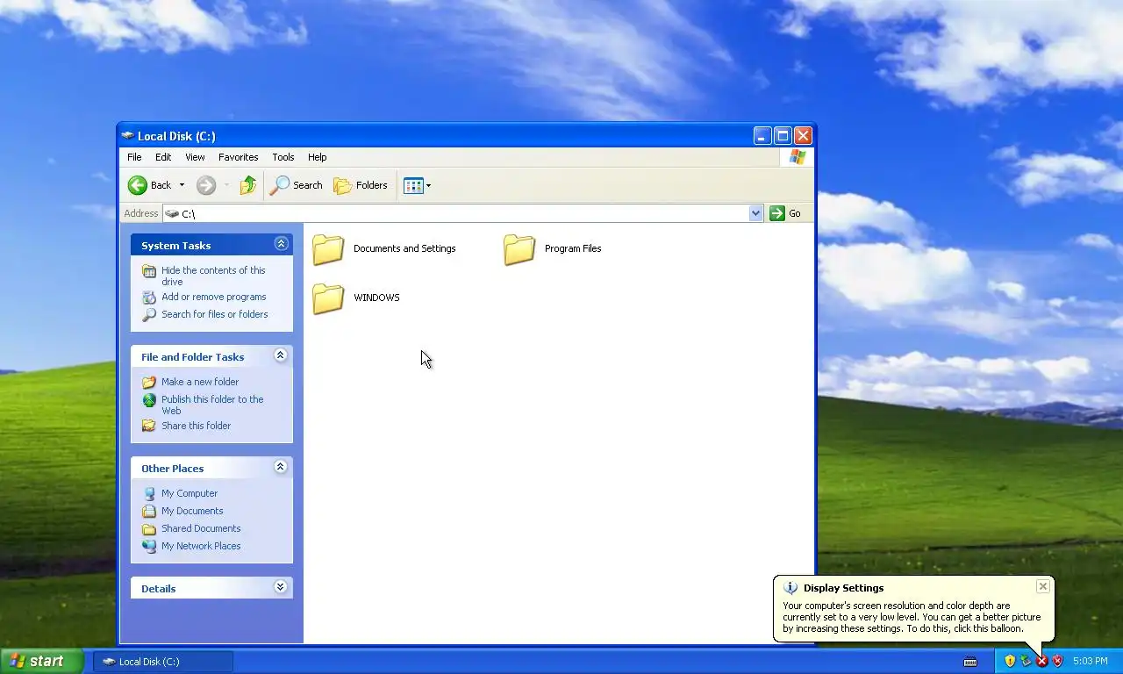1123x674 pixels.
Task: Click the red X tray icon
Action: coord(1041,661)
